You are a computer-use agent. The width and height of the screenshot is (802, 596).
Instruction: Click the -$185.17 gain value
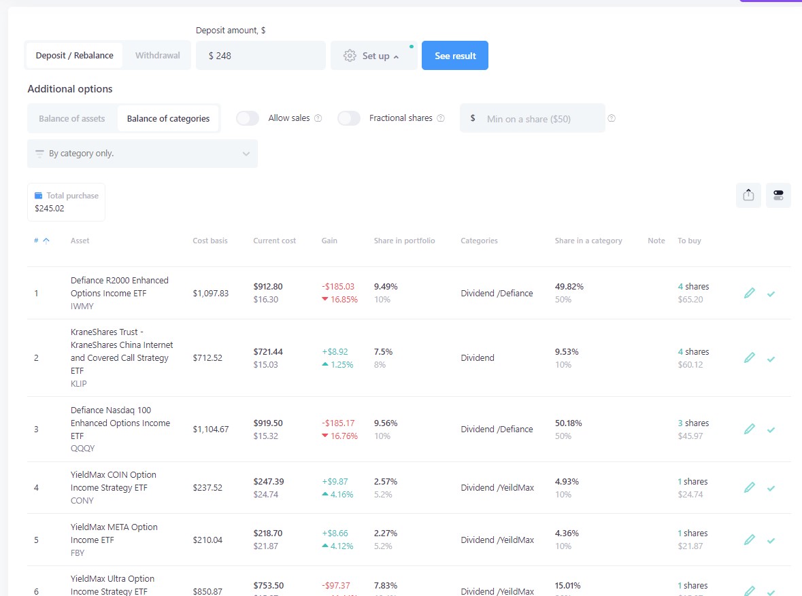point(338,423)
